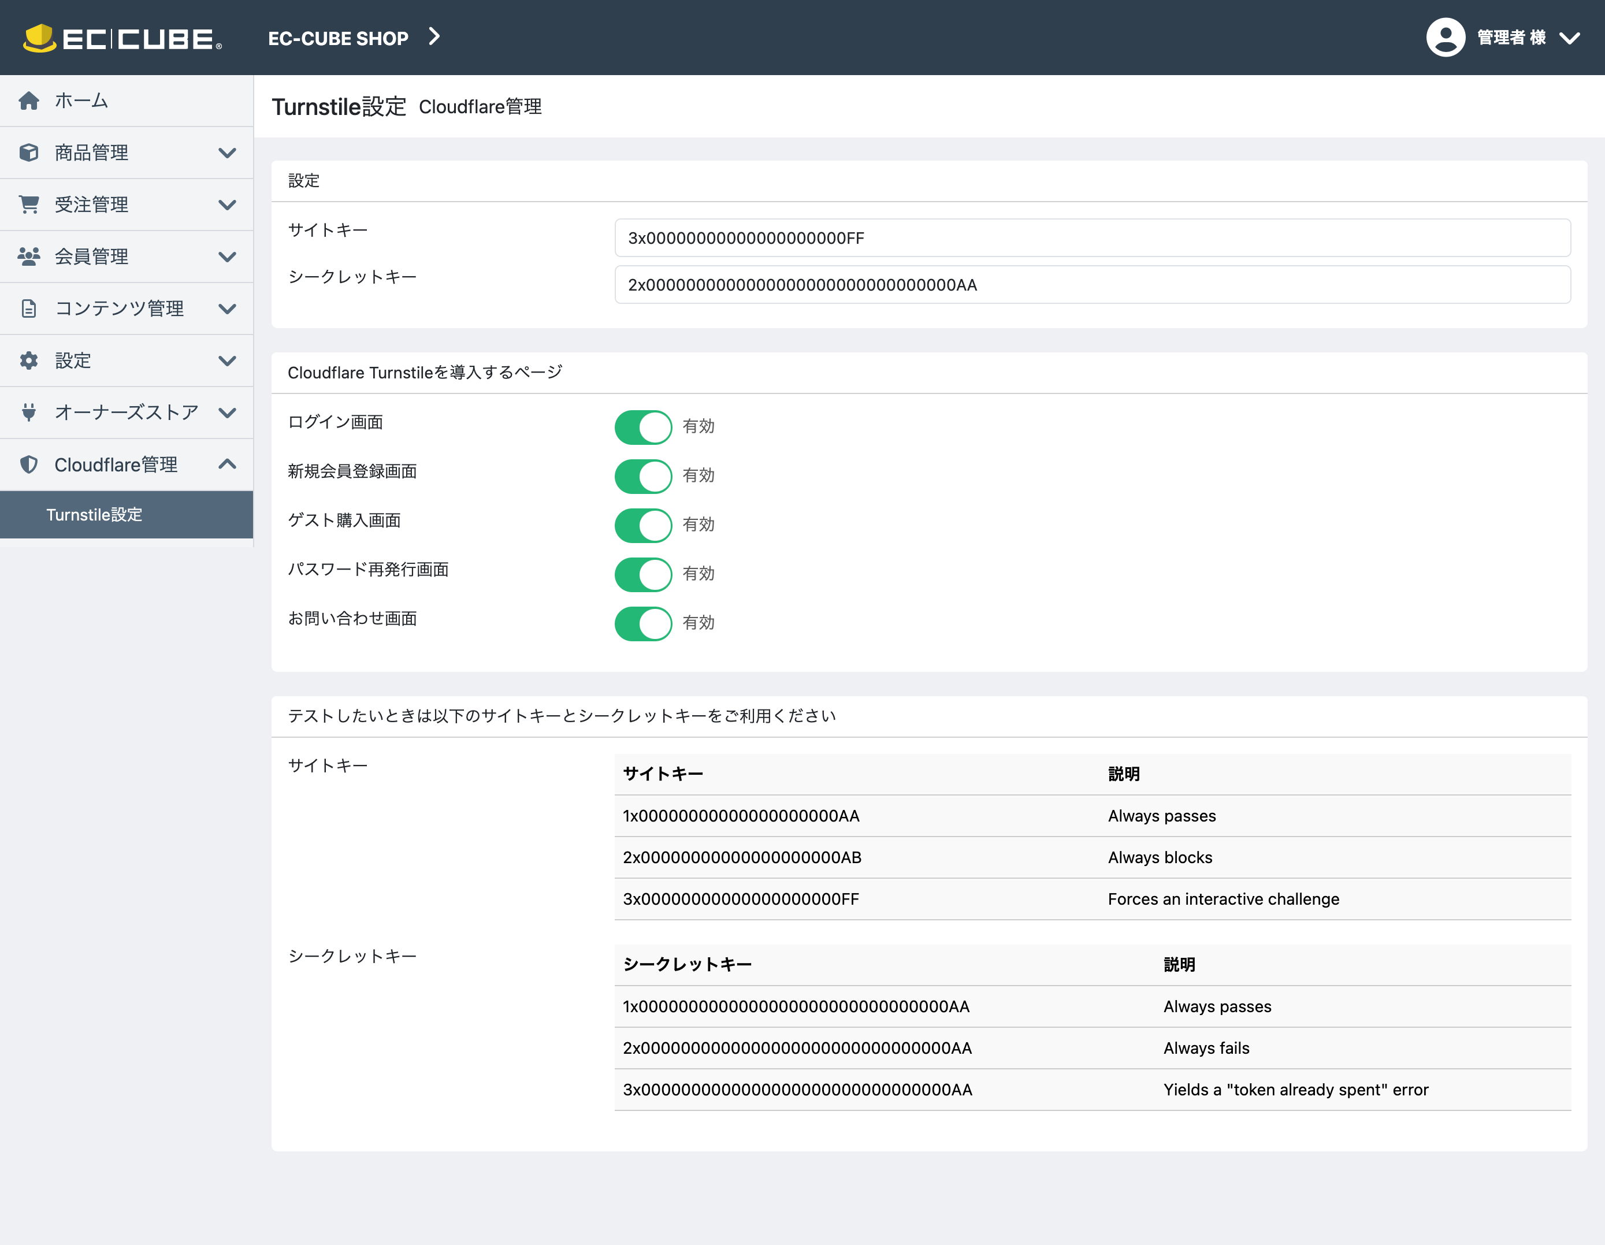Toggle 新規会員登録画面 switch

(643, 476)
